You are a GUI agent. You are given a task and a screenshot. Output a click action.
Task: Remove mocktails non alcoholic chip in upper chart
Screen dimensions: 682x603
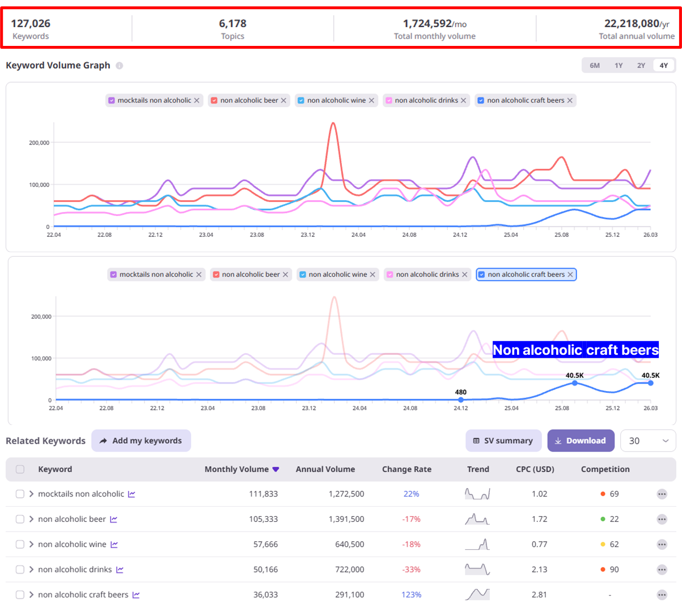pyautogui.click(x=197, y=100)
